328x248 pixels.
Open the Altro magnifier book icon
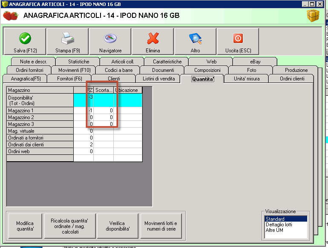(196, 39)
